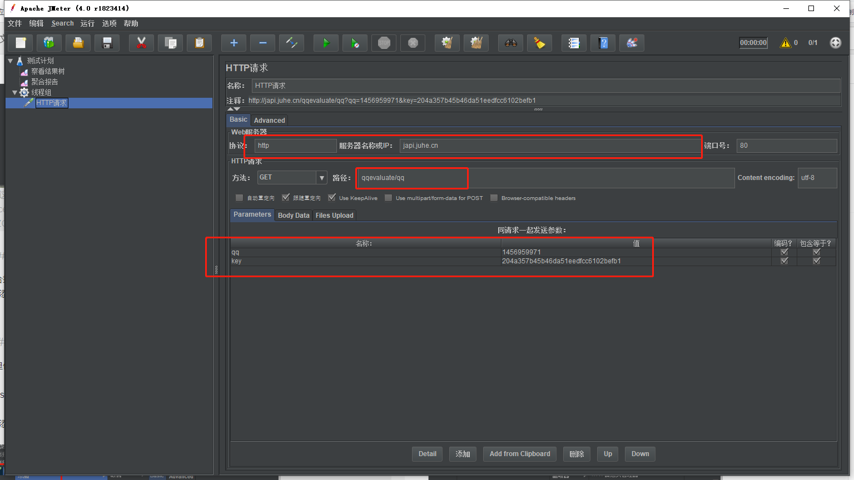Expand all nodes with plus icon
The width and height of the screenshot is (854, 480).
coord(234,43)
